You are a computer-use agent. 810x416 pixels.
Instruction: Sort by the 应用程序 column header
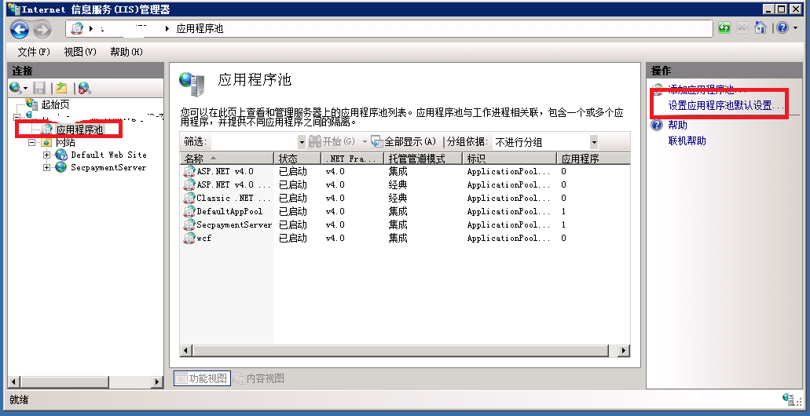(x=593, y=159)
